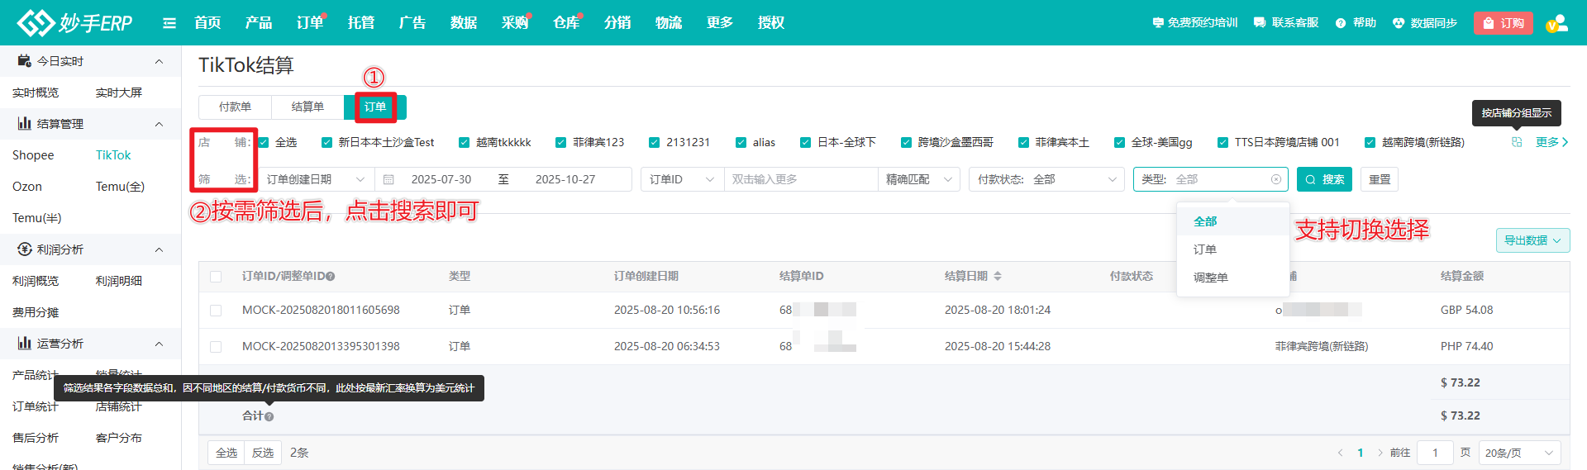Uncheck the 菲律宾123 store checkbox

pos(561,142)
